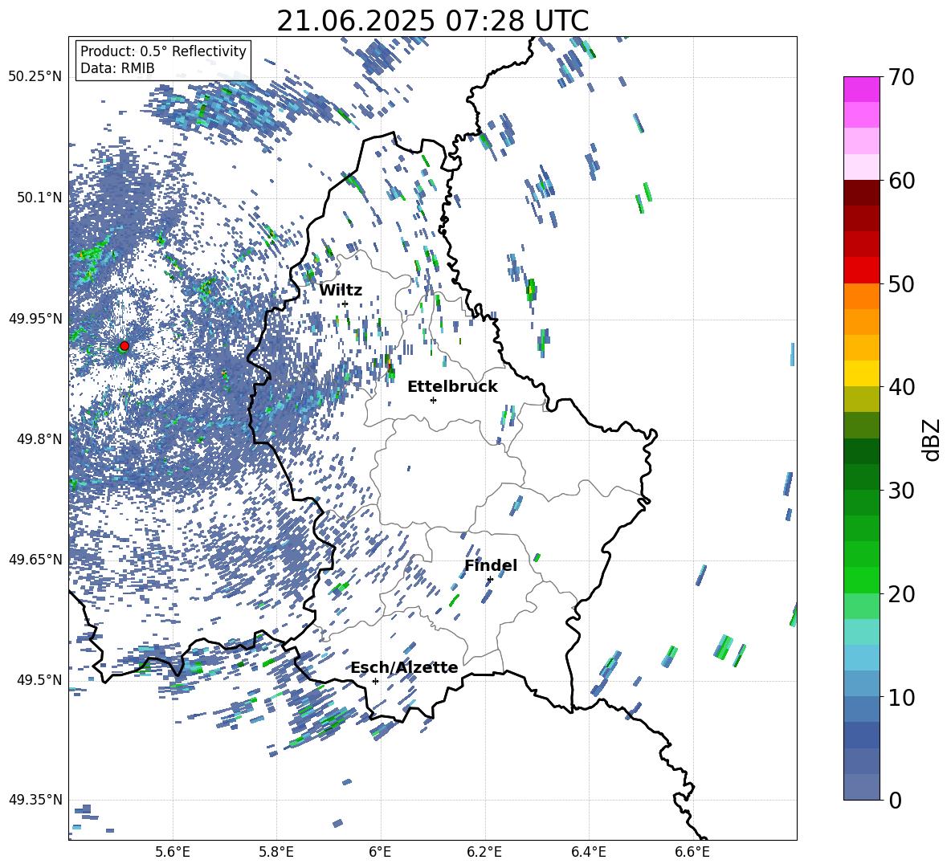Click the 60 tick label on colorbar
951x868 pixels.
click(x=901, y=181)
